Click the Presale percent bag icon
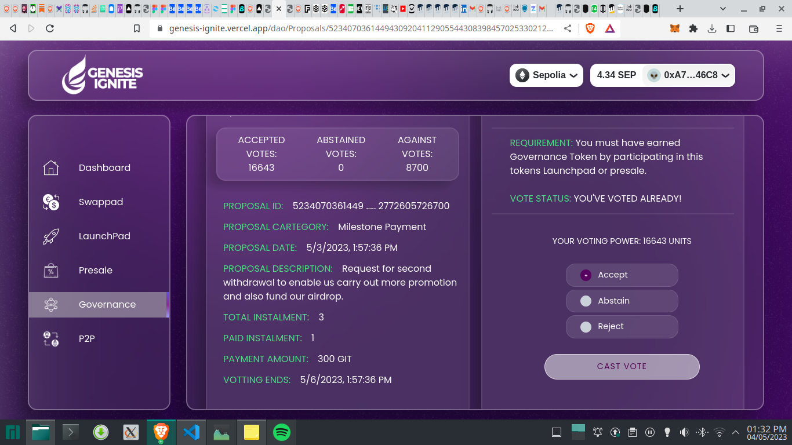Image resolution: width=792 pixels, height=445 pixels. click(51, 270)
